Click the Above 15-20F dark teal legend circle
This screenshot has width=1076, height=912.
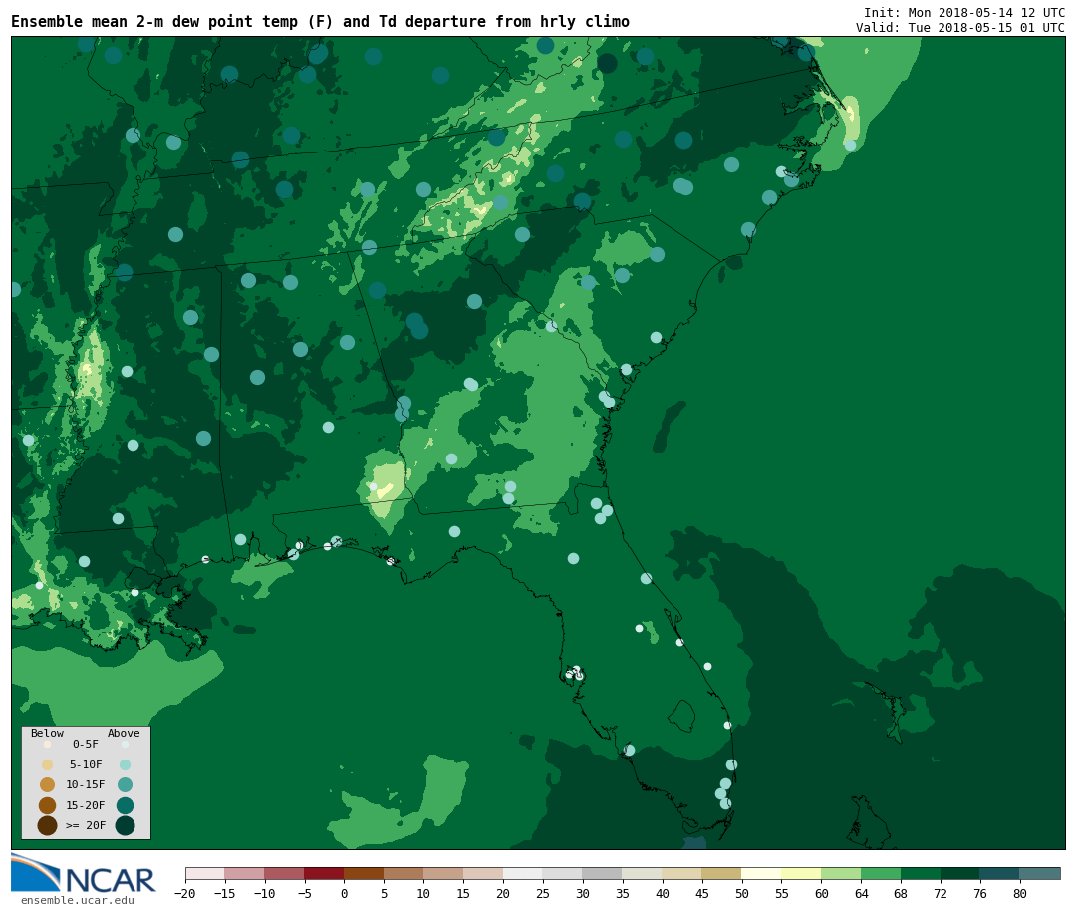pyautogui.click(x=125, y=805)
